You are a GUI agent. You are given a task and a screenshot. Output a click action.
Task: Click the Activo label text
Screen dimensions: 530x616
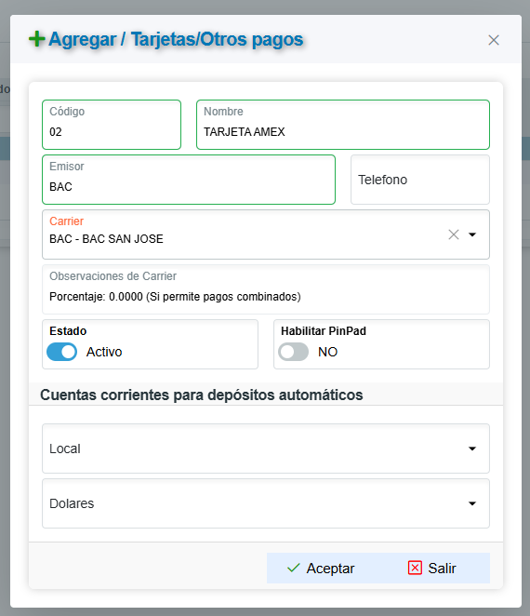coord(104,352)
